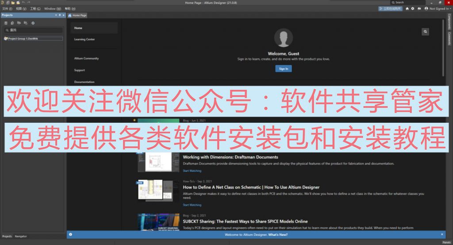Click Start Watching under Net Class article

(192, 205)
